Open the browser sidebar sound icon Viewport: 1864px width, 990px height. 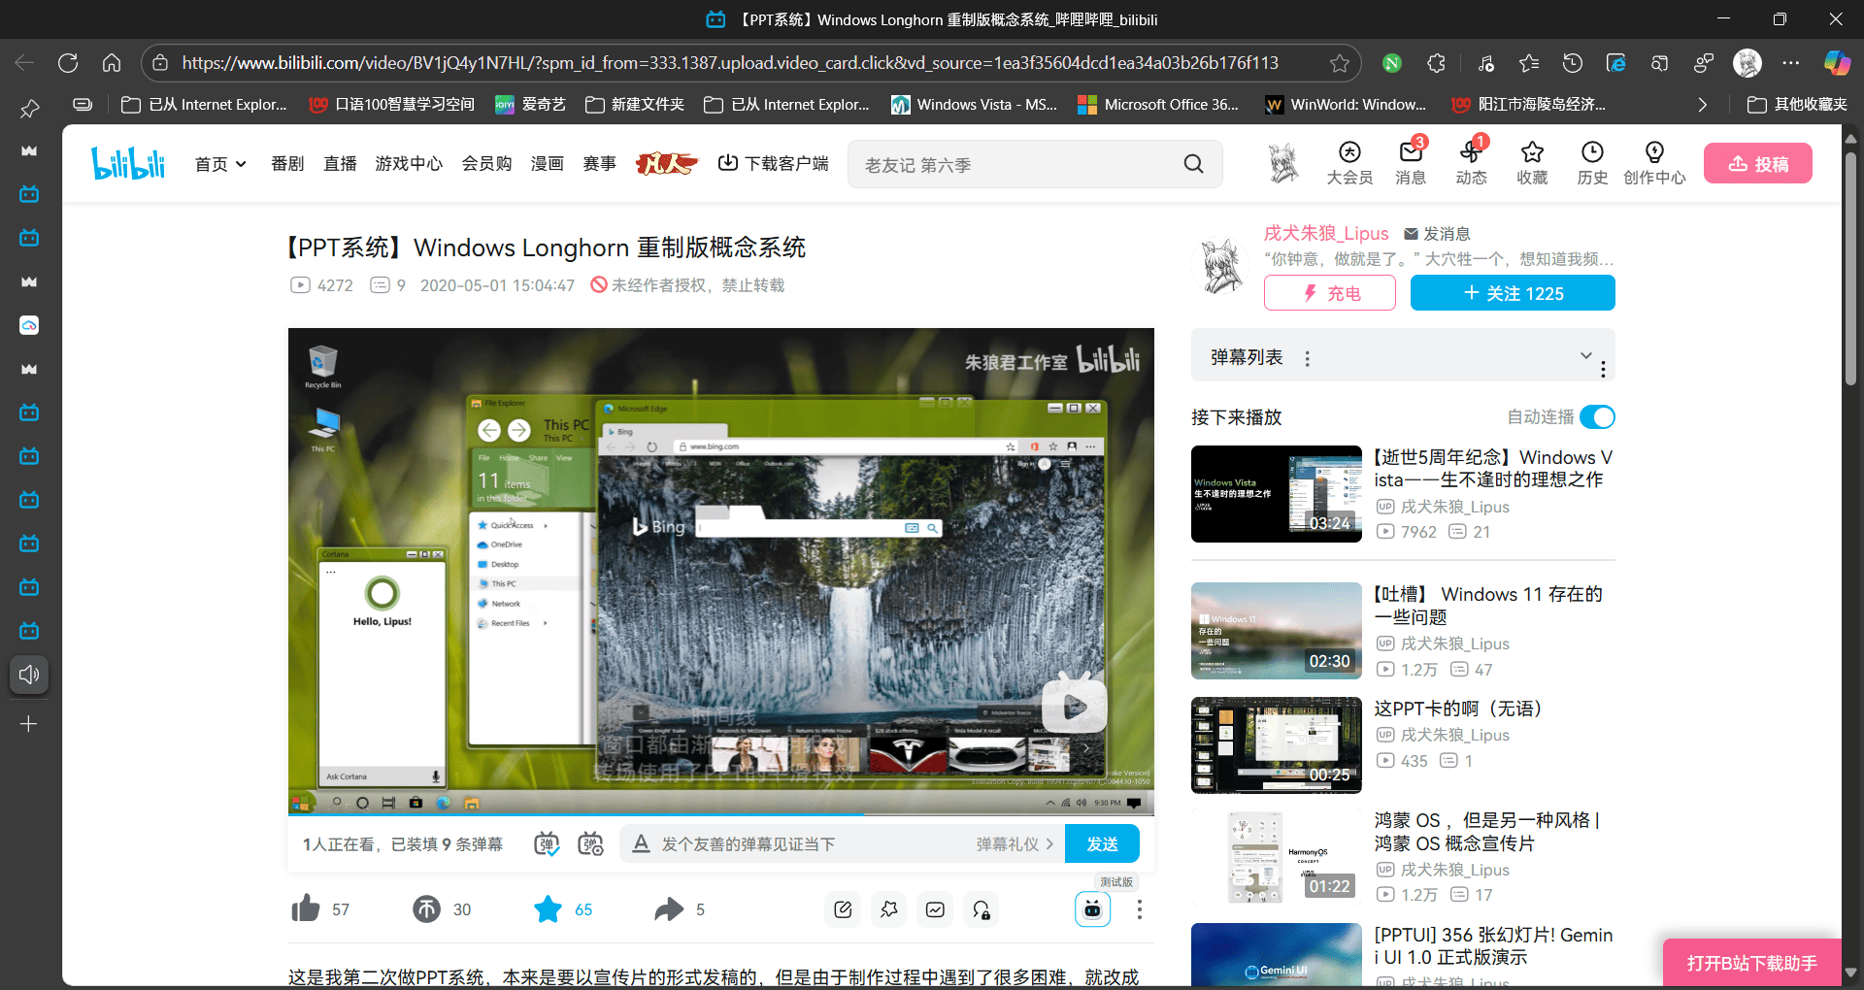(x=29, y=674)
